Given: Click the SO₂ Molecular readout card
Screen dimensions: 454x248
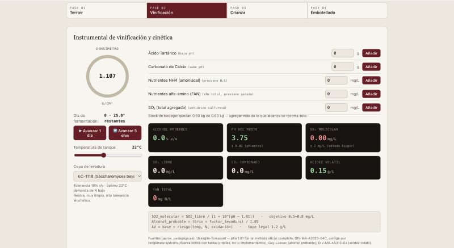Looking at the screenshot, I should [x=343, y=138].
